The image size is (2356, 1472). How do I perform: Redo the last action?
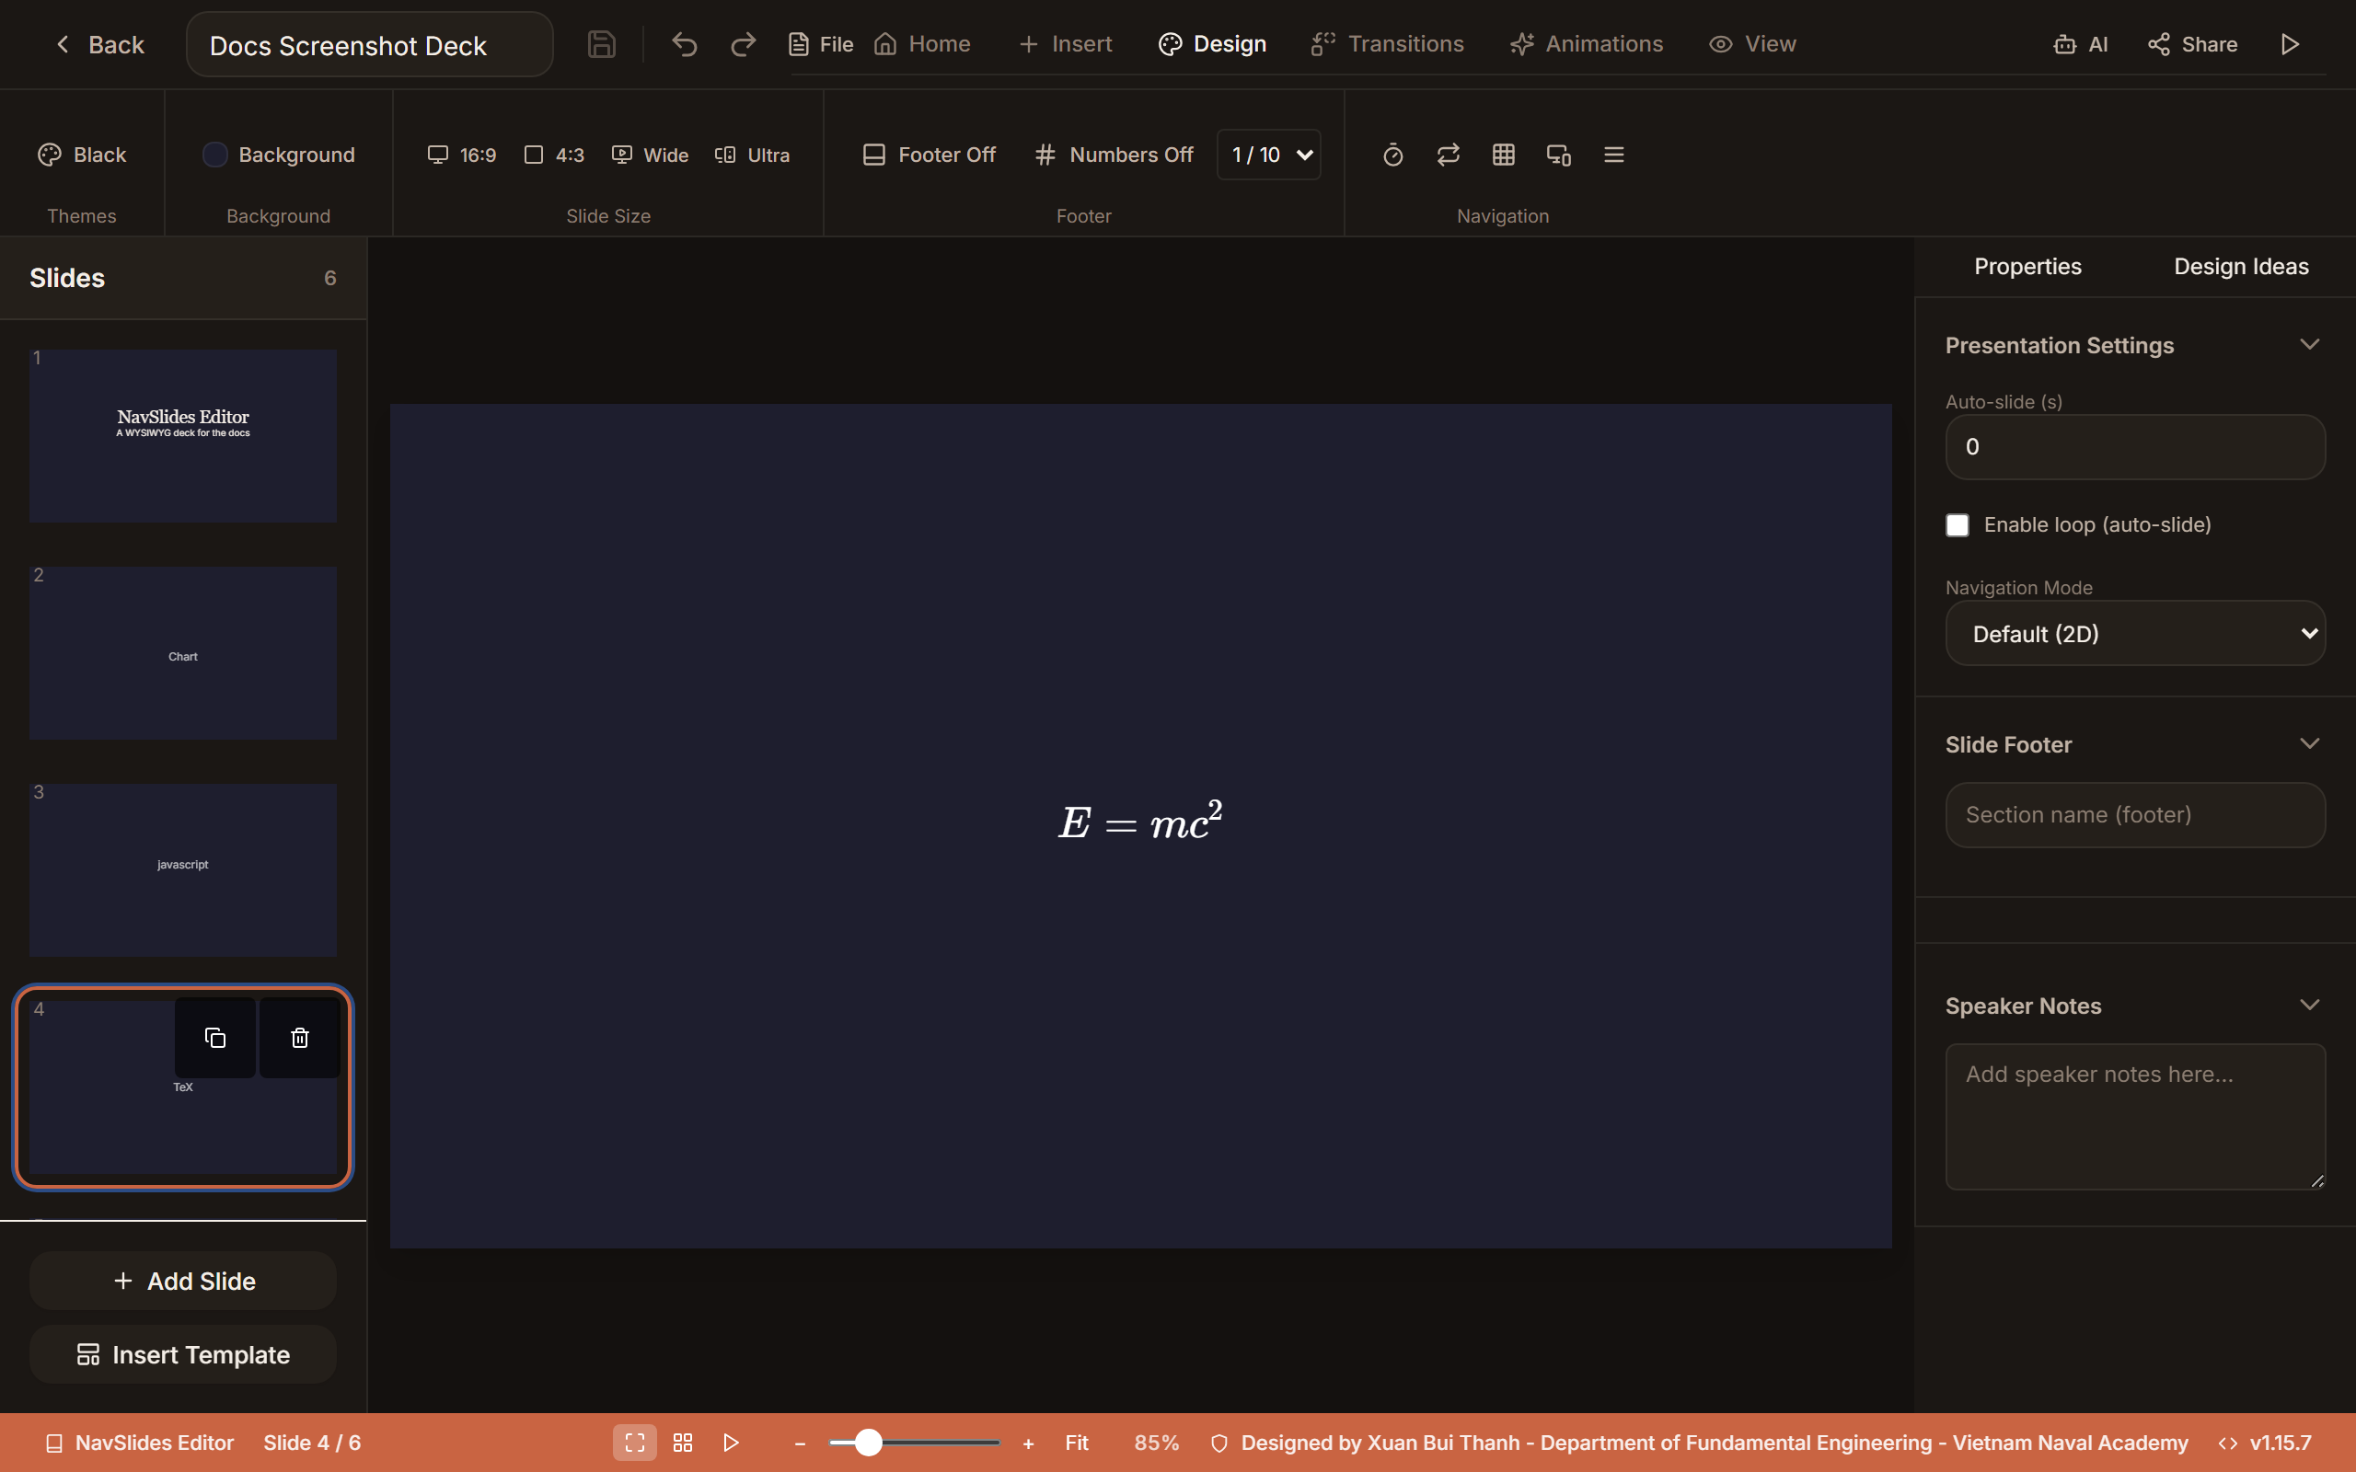pos(743,45)
